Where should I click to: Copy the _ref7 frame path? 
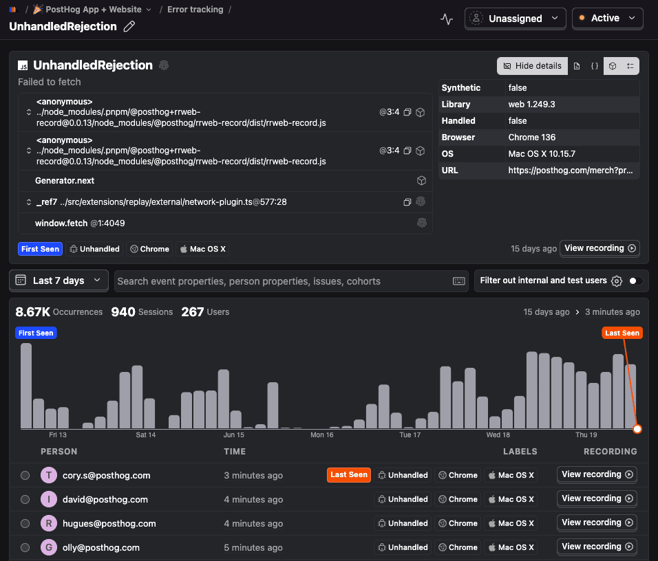(x=407, y=202)
